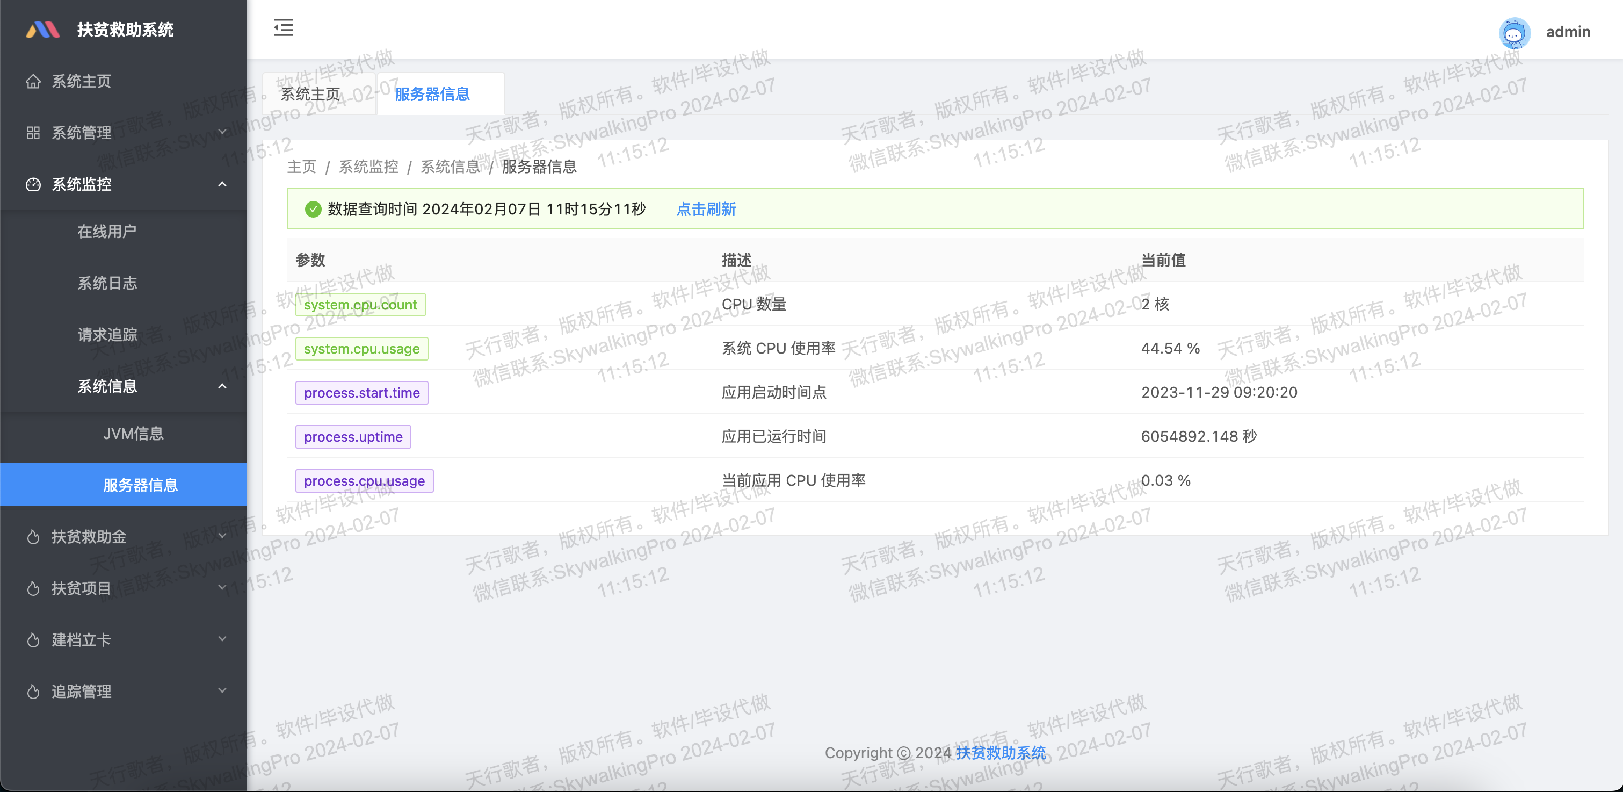Viewport: 1623px width, 792px height.
Task: Expand the 建档立卡 menu chevron
Action: click(222, 639)
